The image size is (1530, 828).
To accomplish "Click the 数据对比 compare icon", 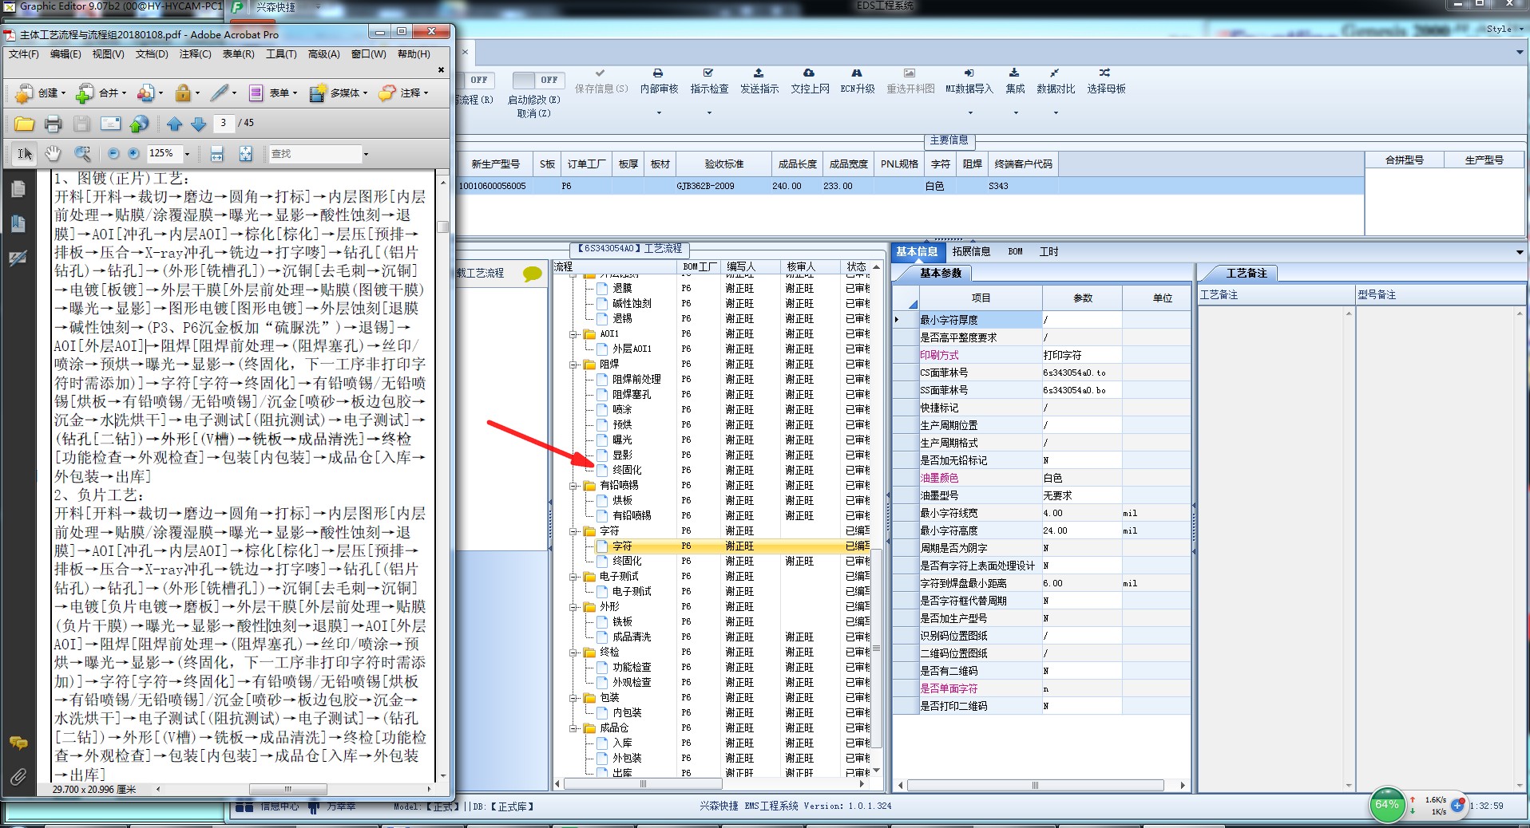I will (x=1055, y=73).
